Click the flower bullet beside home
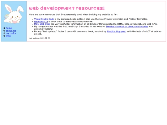The height and width of the screenshot is (125, 167). click(4, 28)
